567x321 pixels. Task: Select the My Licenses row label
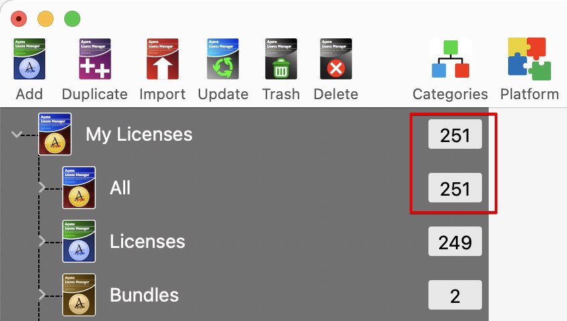tap(139, 135)
